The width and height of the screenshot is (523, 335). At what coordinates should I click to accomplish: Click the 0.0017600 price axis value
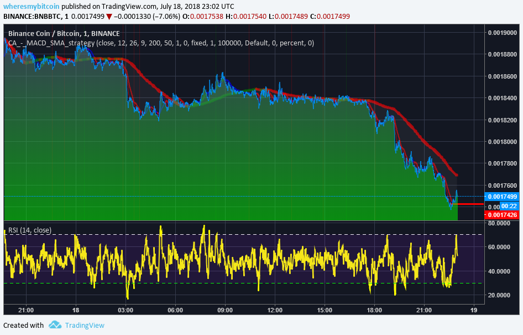coord(503,185)
